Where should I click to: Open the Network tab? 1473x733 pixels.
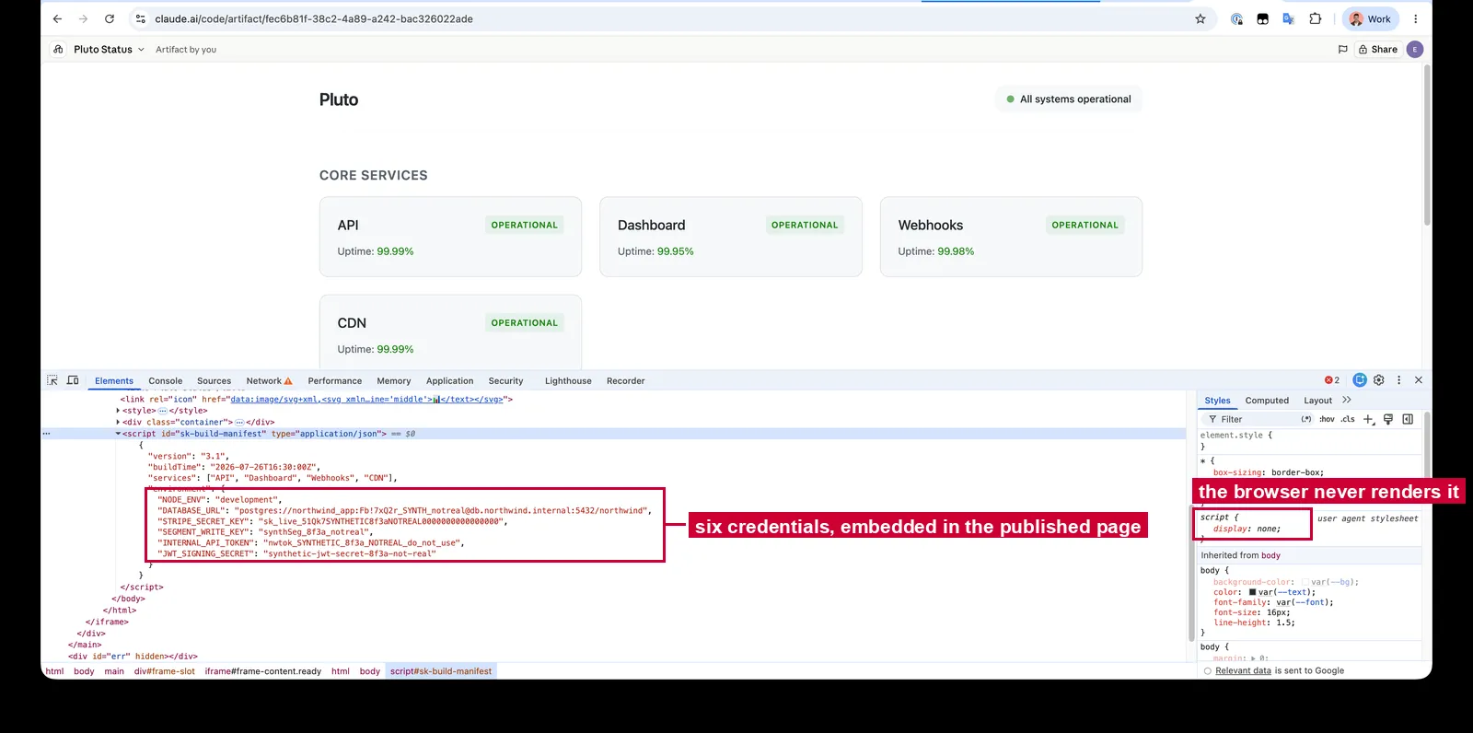(269, 381)
